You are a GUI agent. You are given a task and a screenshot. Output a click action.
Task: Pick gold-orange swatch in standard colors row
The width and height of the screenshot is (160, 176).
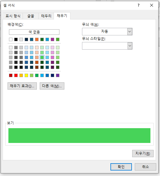pos(21,75)
